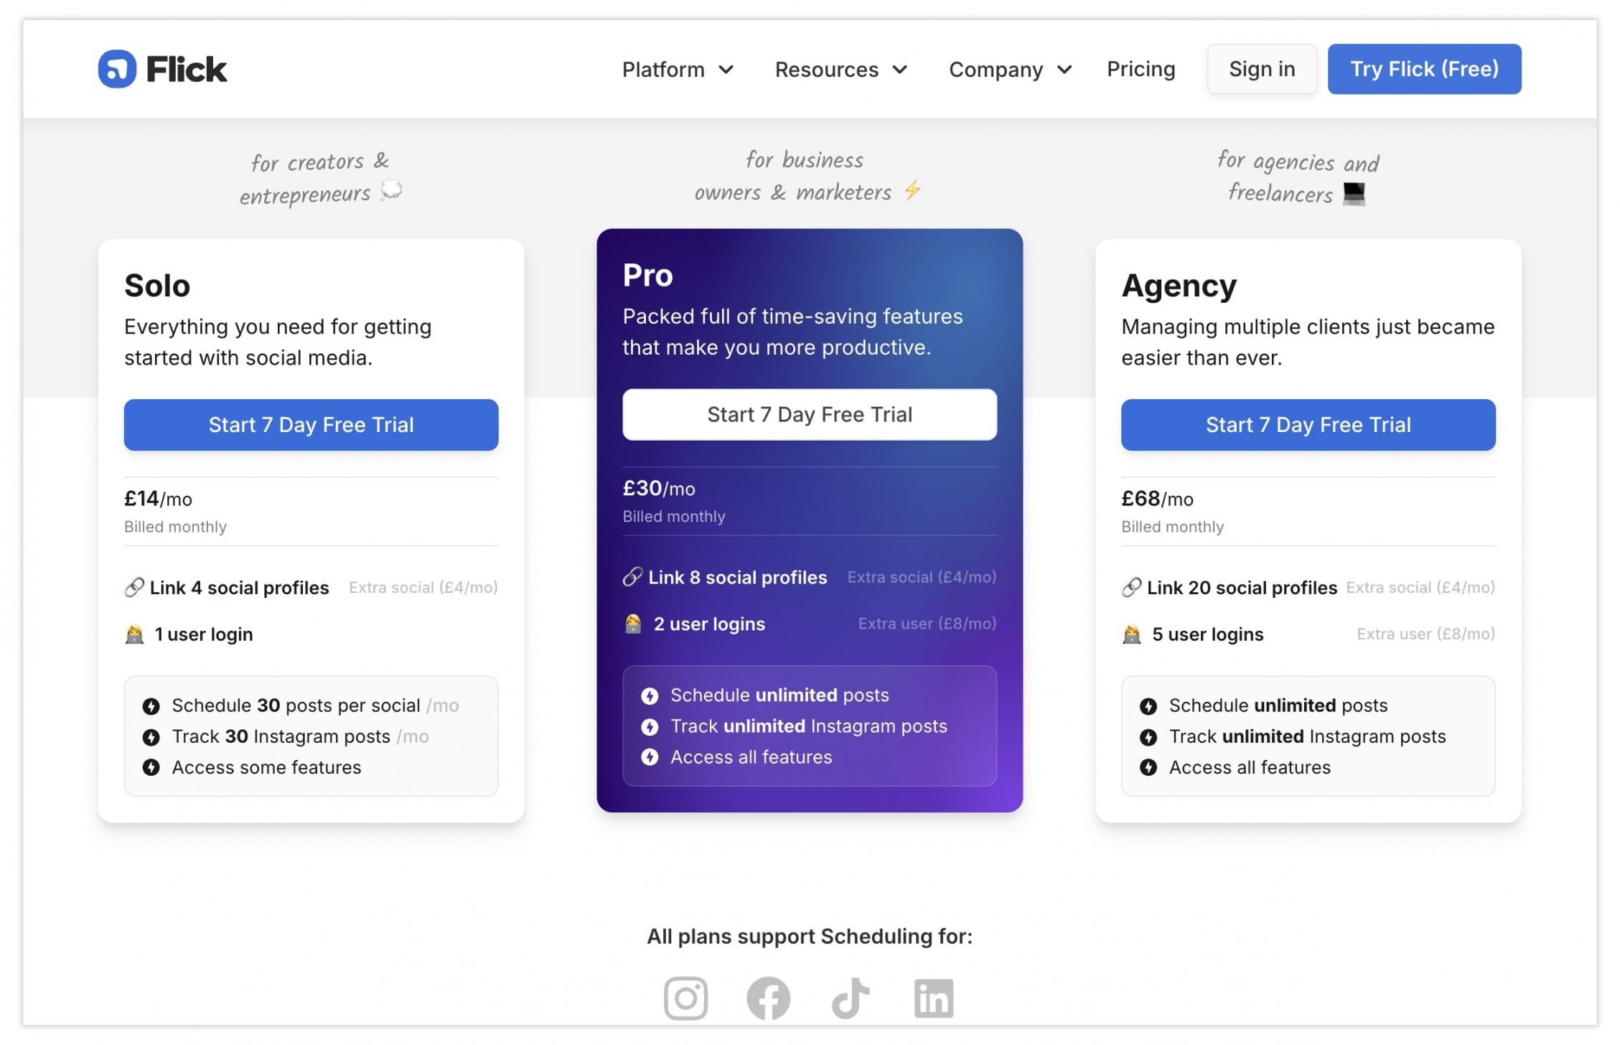Click Extra social (£4/mo) in the Agency plan
1620x1045 pixels.
tap(1420, 588)
